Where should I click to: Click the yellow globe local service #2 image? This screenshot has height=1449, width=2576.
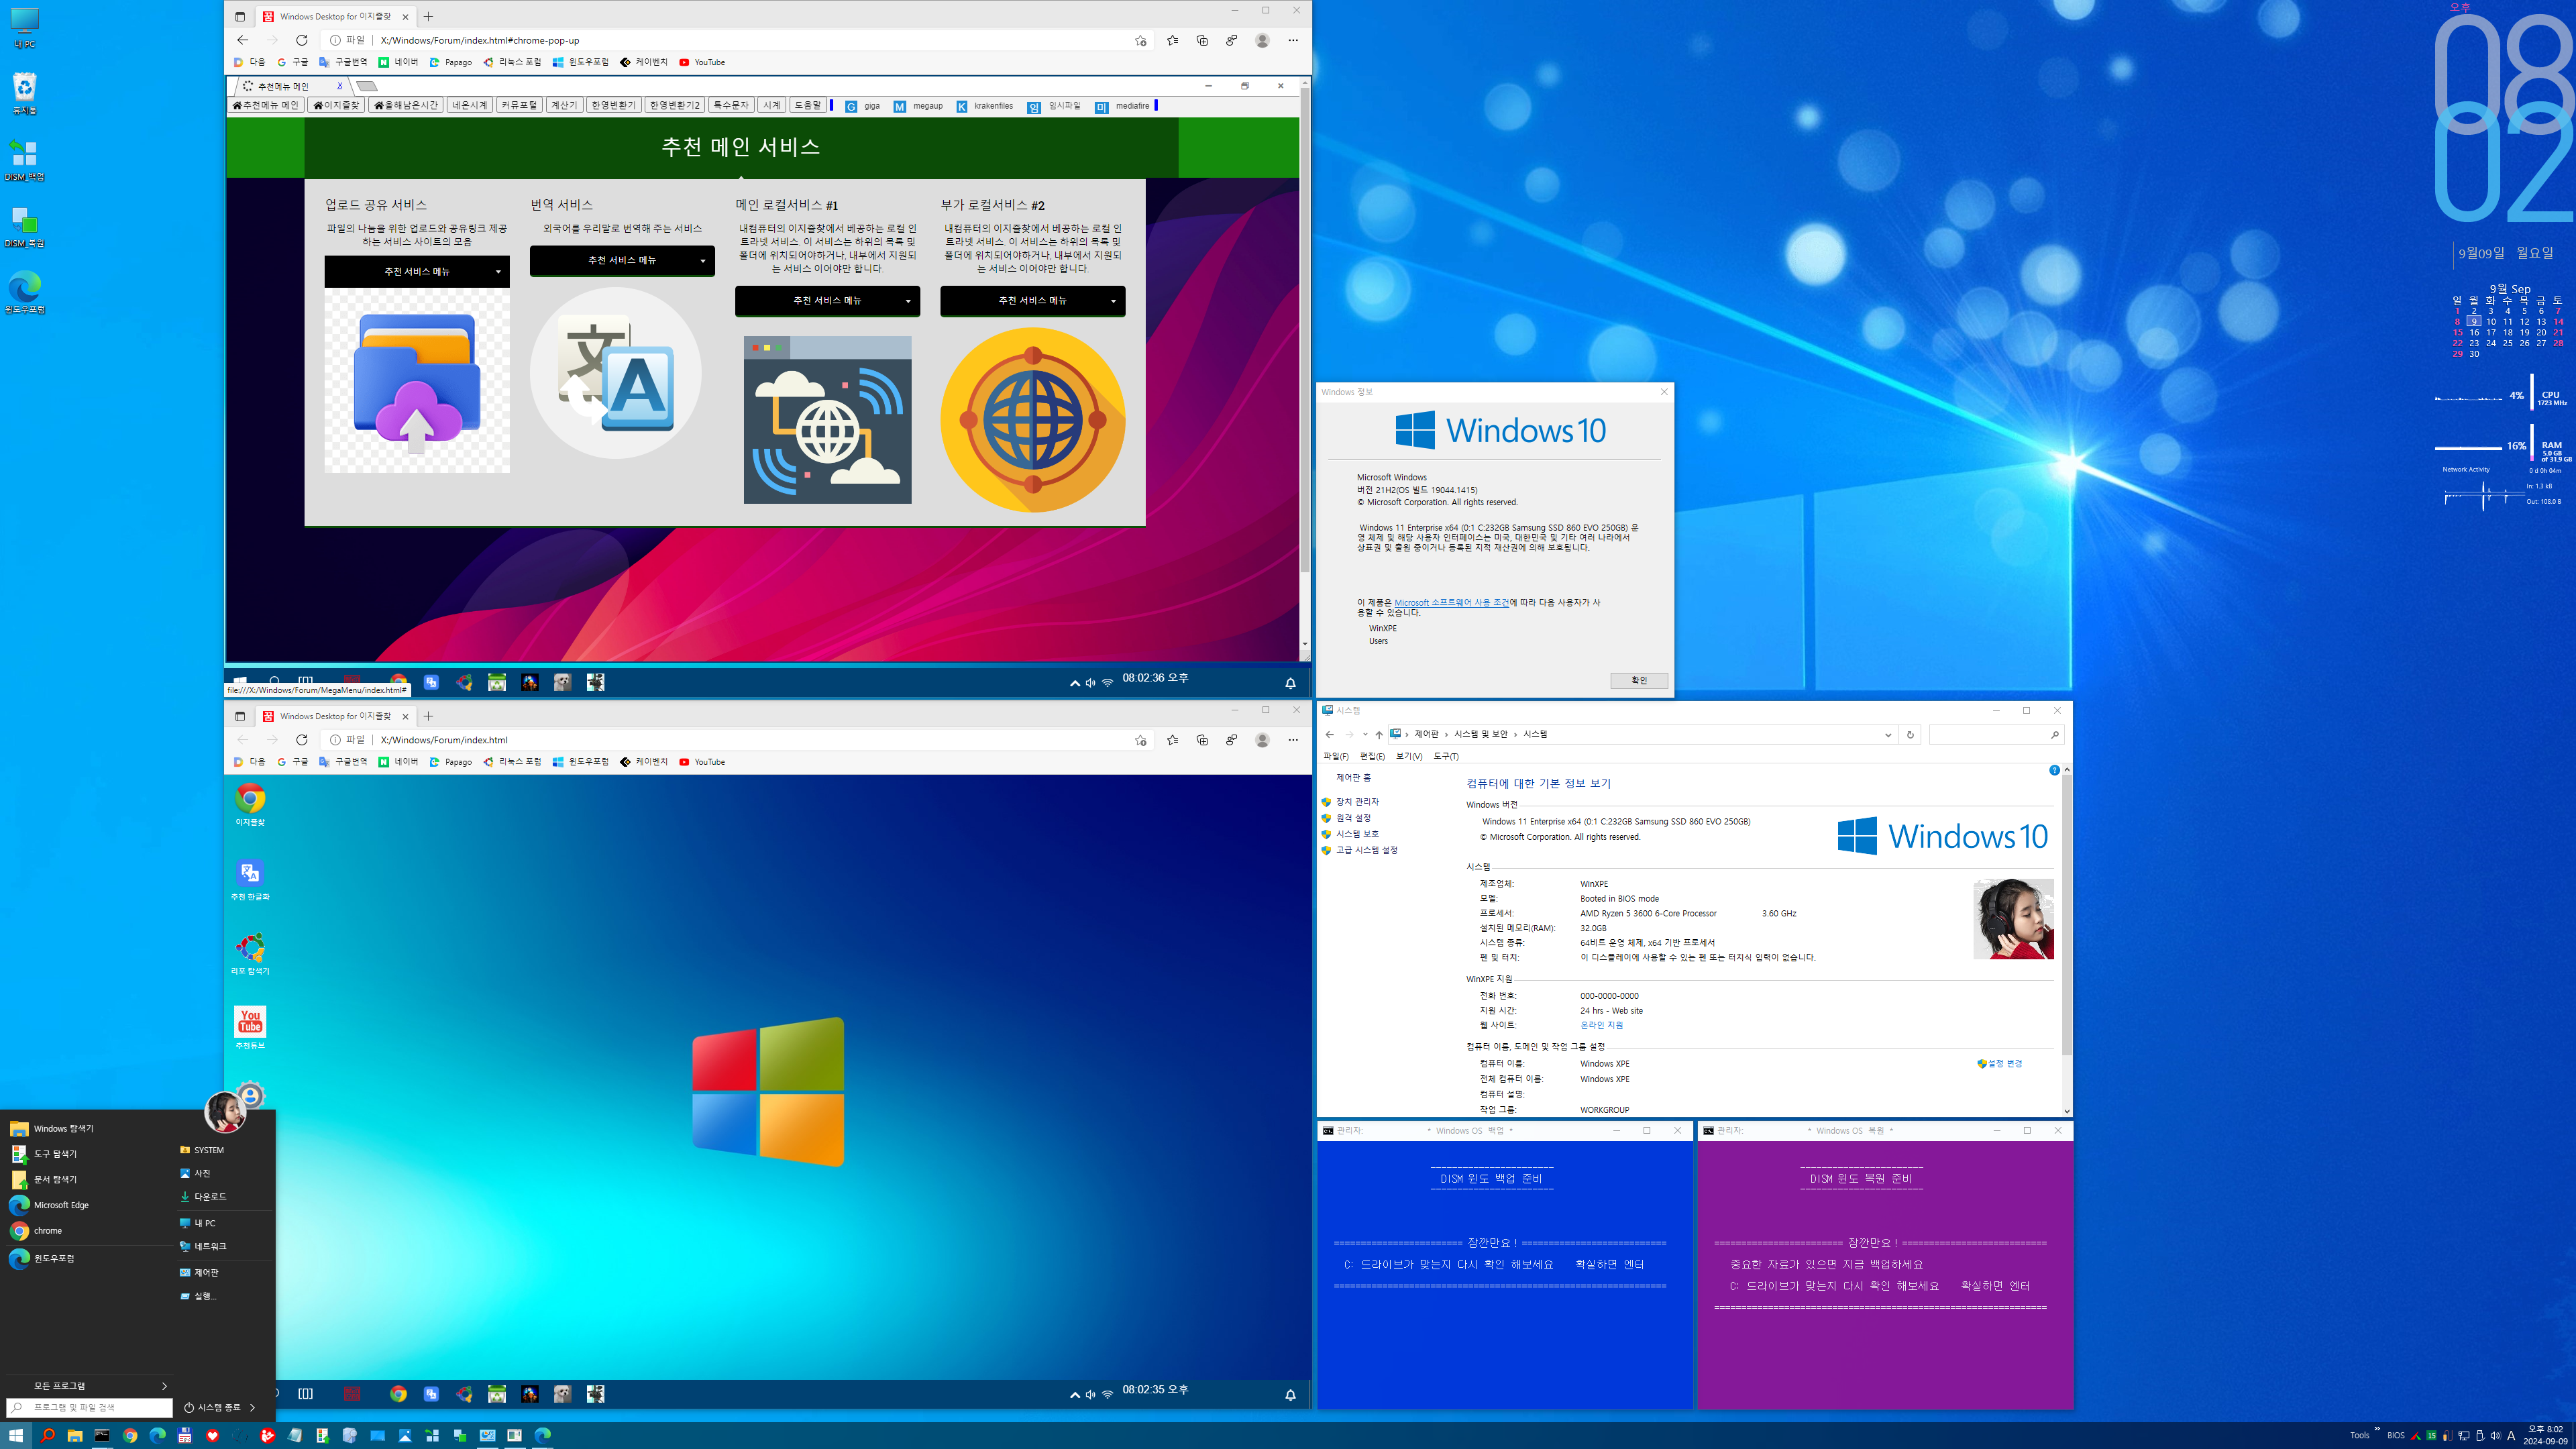tap(1033, 420)
